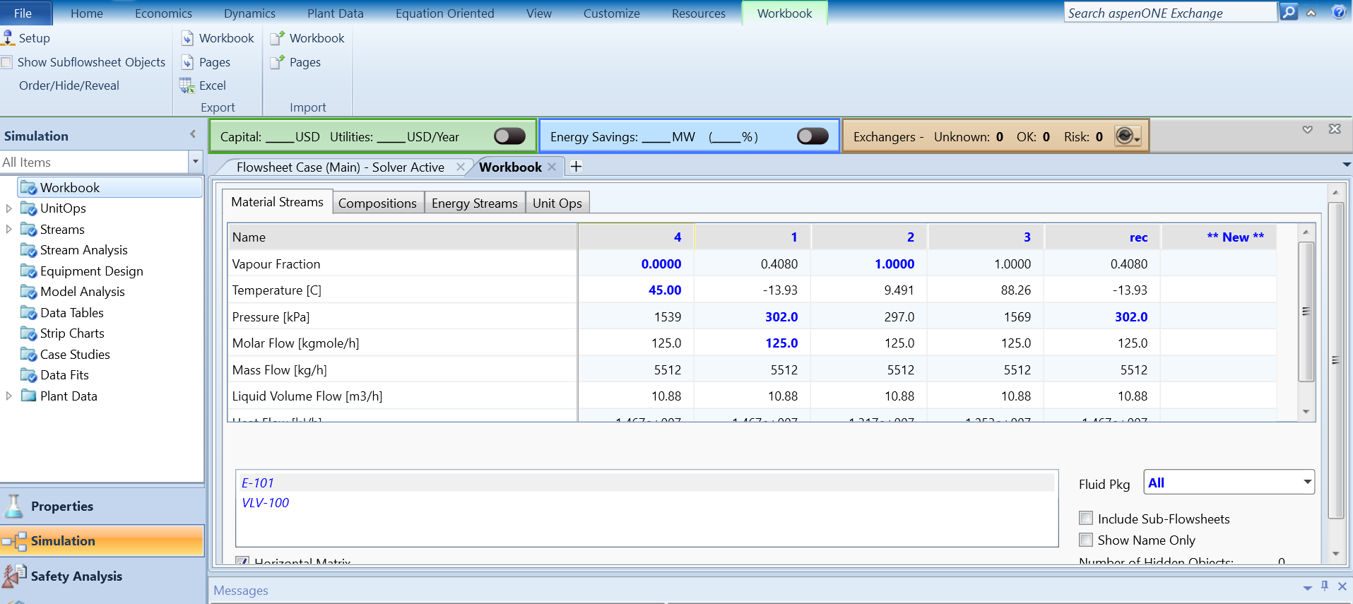Expand the UnitOps tree node
The height and width of the screenshot is (604, 1353).
click(x=8, y=208)
